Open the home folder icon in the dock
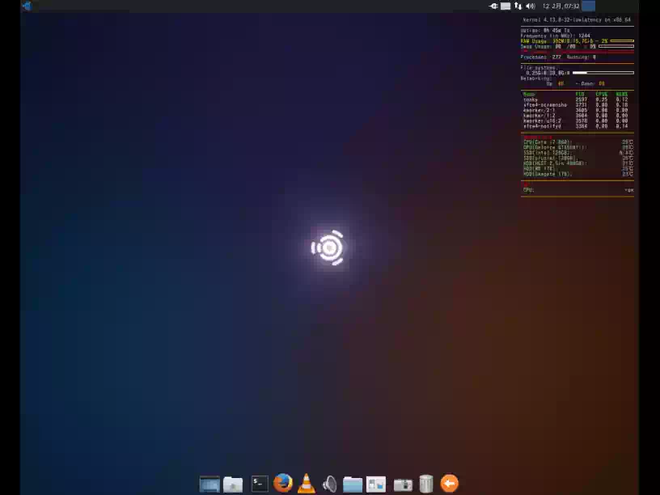 [233, 484]
